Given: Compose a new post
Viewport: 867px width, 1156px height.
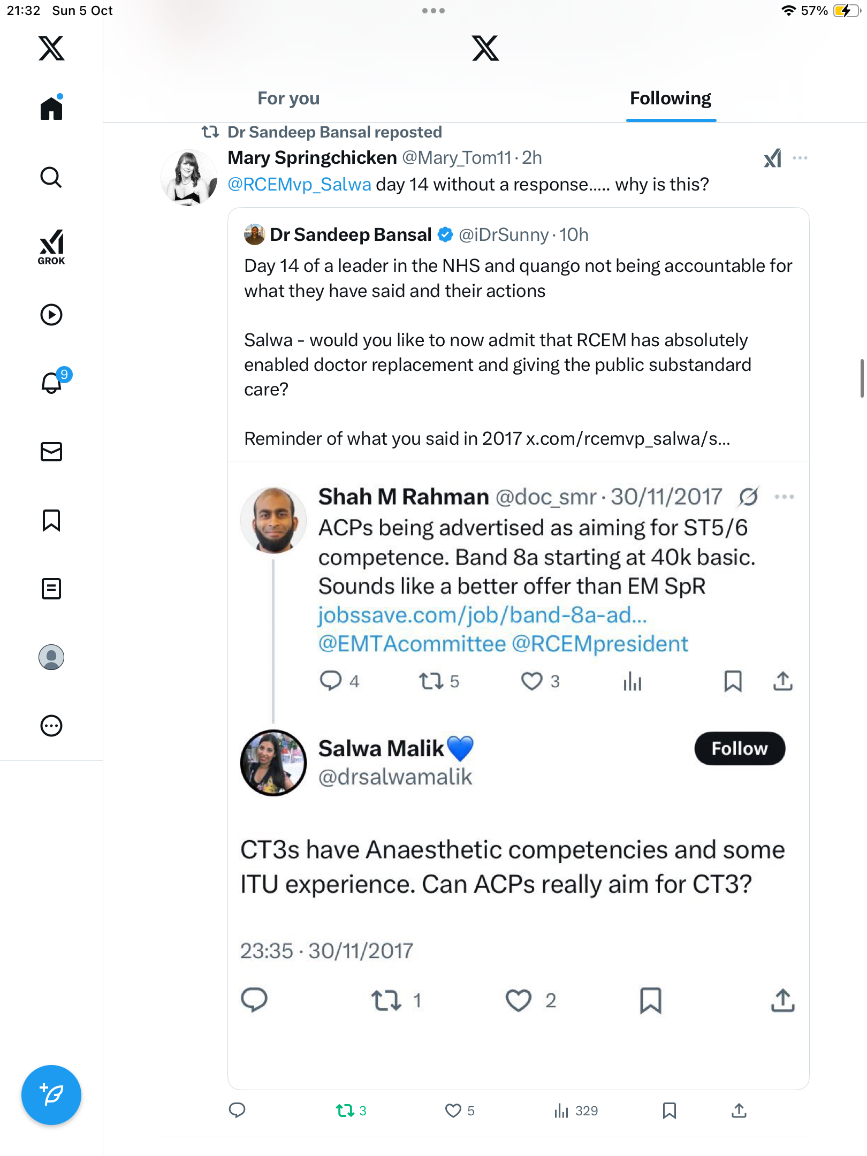Looking at the screenshot, I should tap(51, 1095).
